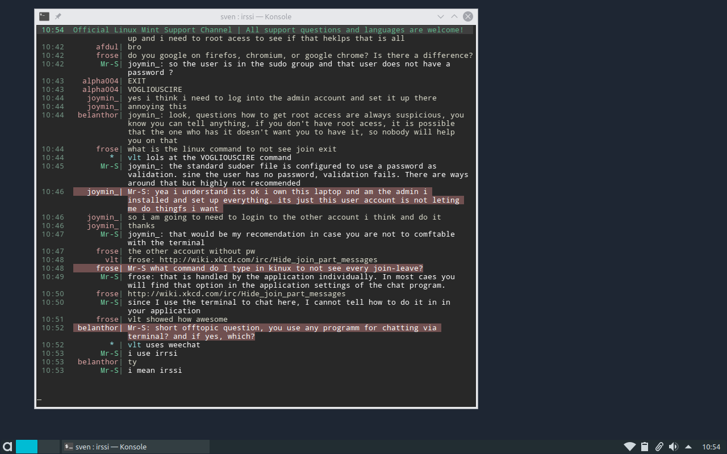Click the 10:54 timestamp in the topic bar
The image size is (727, 454).
click(x=53, y=30)
